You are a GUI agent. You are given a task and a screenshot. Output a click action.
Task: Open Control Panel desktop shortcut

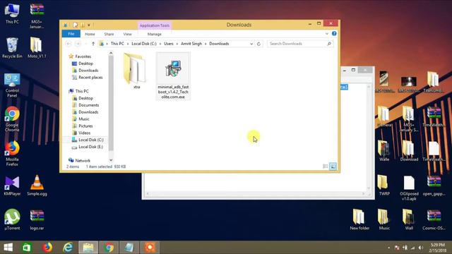coord(12,85)
